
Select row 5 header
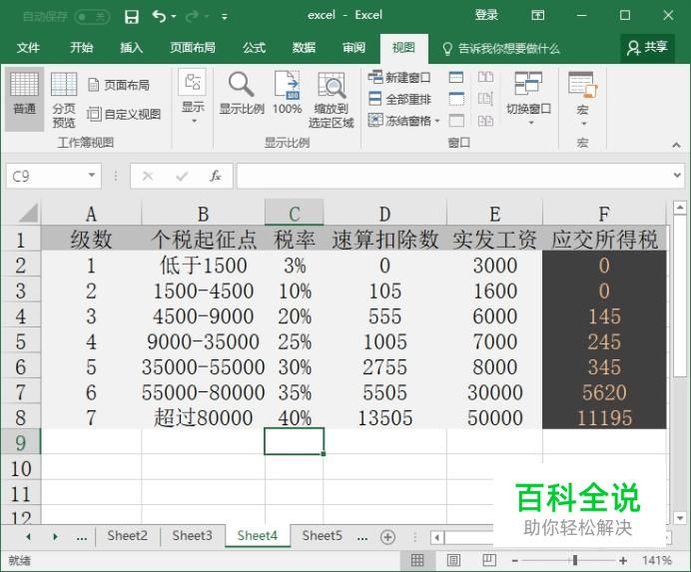click(20, 341)
